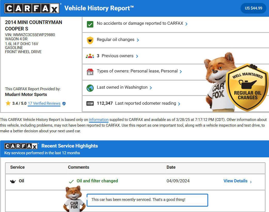Screen dimensions: 269x212
Task: Open Last owned in Washington details
Action: click(x=122, y=87)
